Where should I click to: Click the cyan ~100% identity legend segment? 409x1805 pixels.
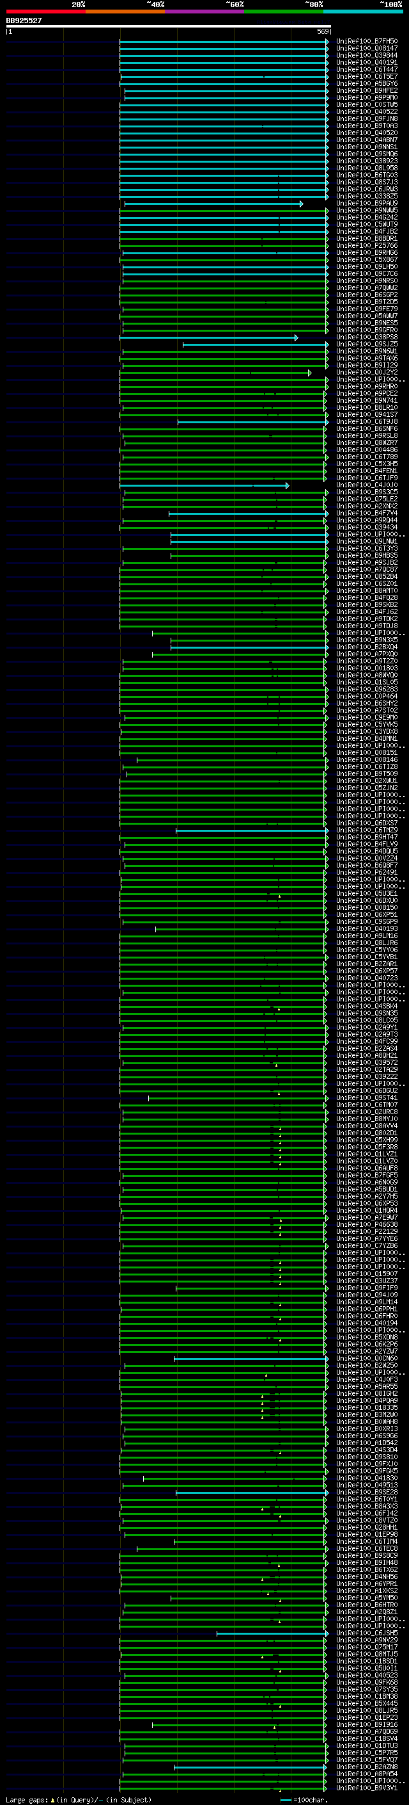tap(363, 12)
